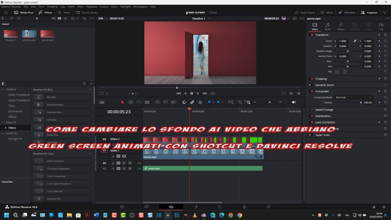Switch to the Inspector Effects tab
This screenshot has width=391, height=220.
pyautogui.click(x=341, y=27)
